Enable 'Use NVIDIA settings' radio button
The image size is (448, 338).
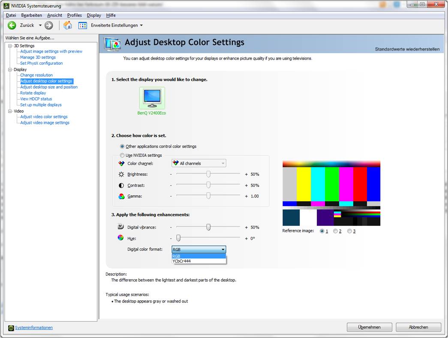[x=122, y=156]
